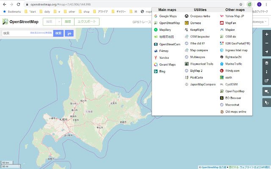
Task: Focus the 検索 search input field
Action: [x=28, y=33]
